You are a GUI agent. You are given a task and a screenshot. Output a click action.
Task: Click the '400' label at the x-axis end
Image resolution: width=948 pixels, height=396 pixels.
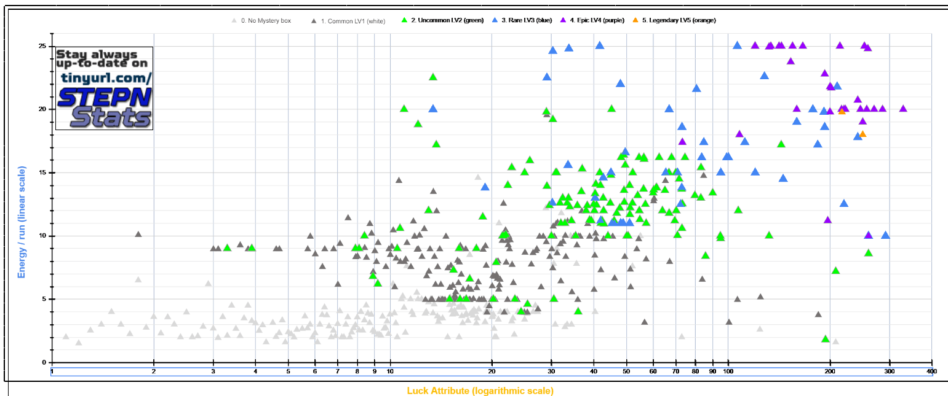[931, 371]
